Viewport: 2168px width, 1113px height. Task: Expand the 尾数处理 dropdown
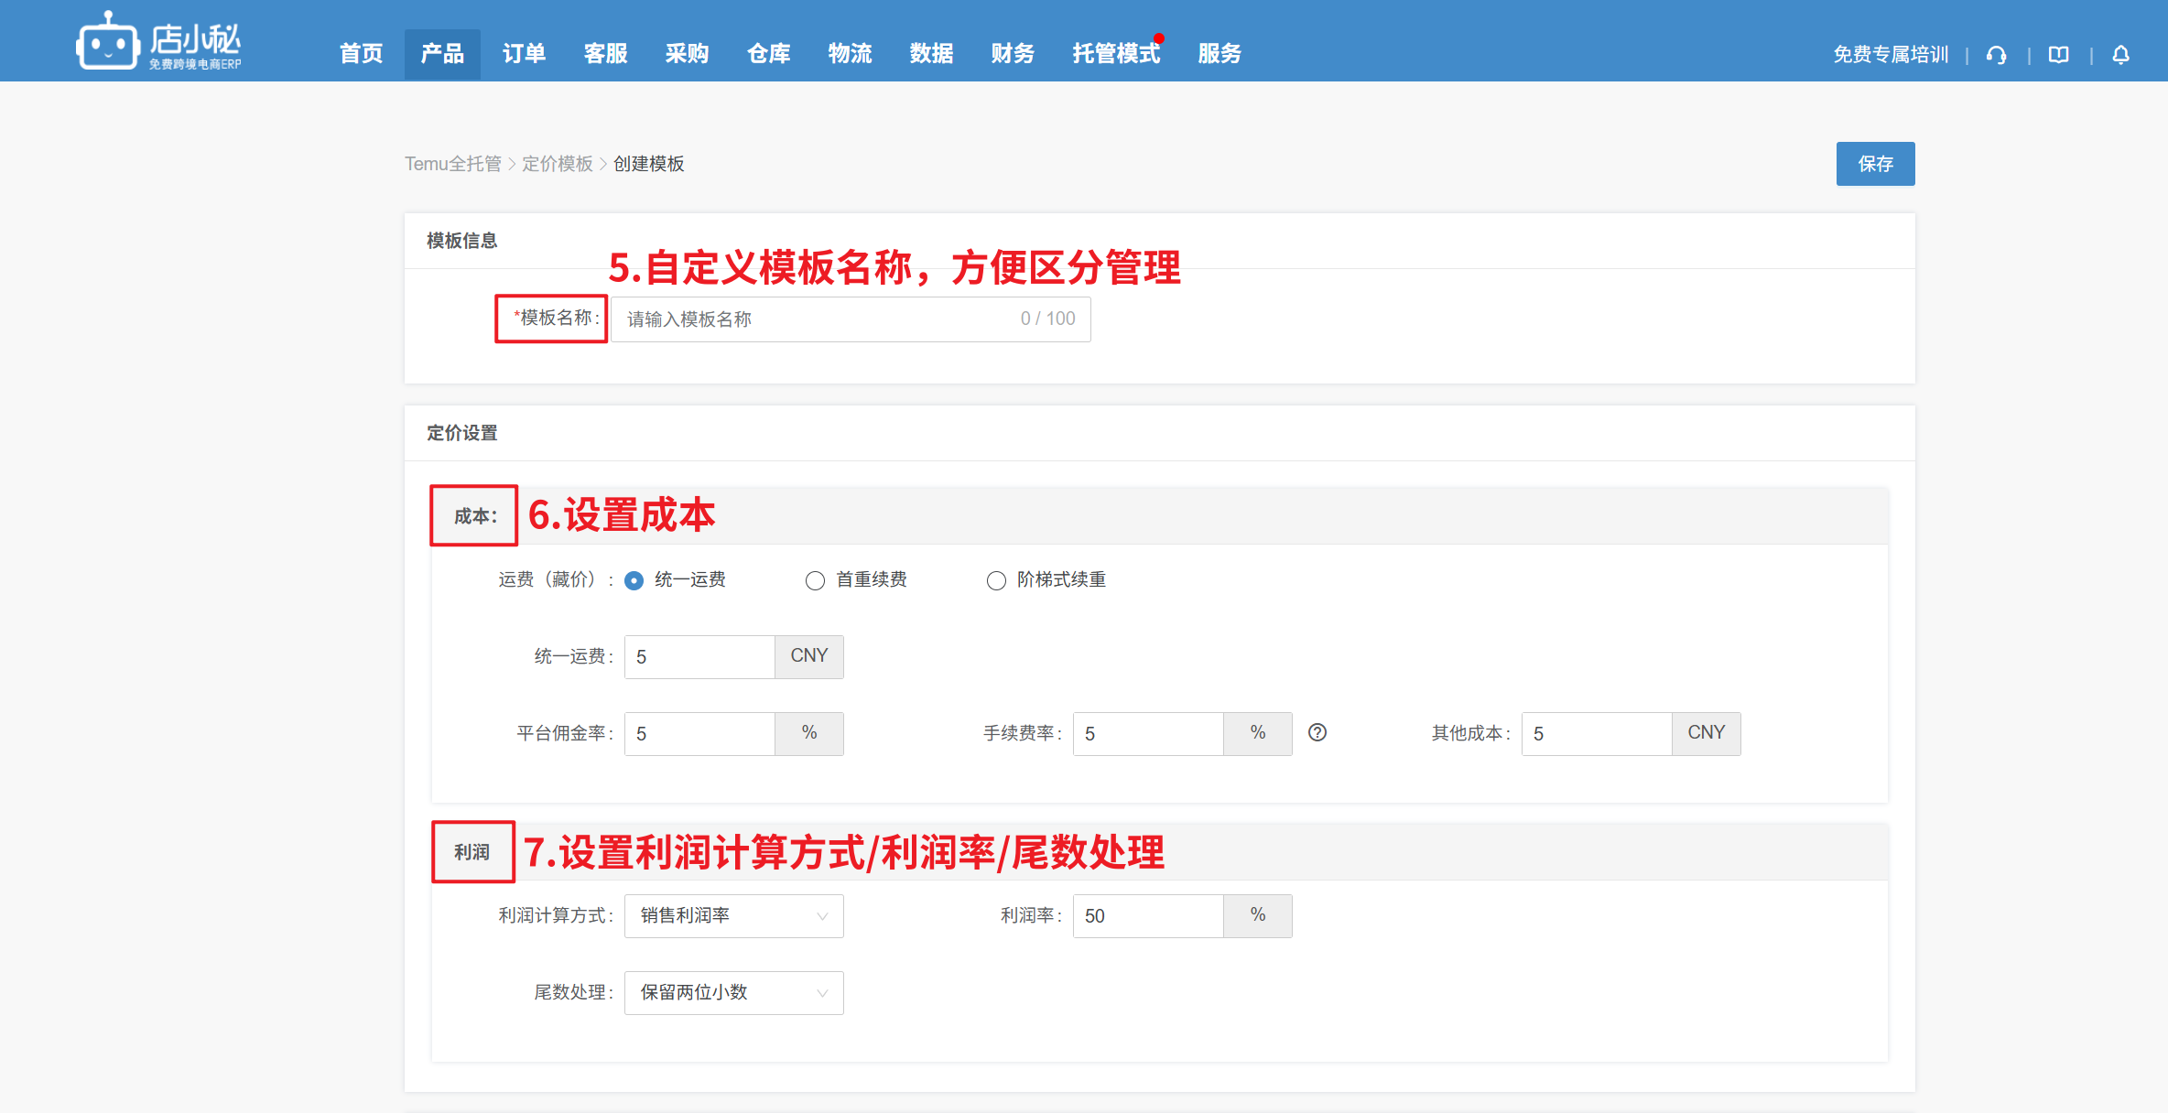(x=733, y=992)
